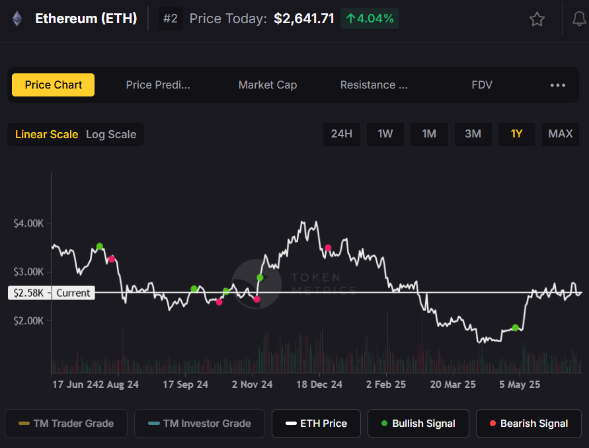Click the Ethereum diamond logo
Image resolution: width=589 pixels, height=448 pixels.
pyautogui.click(x=17, y=19)
